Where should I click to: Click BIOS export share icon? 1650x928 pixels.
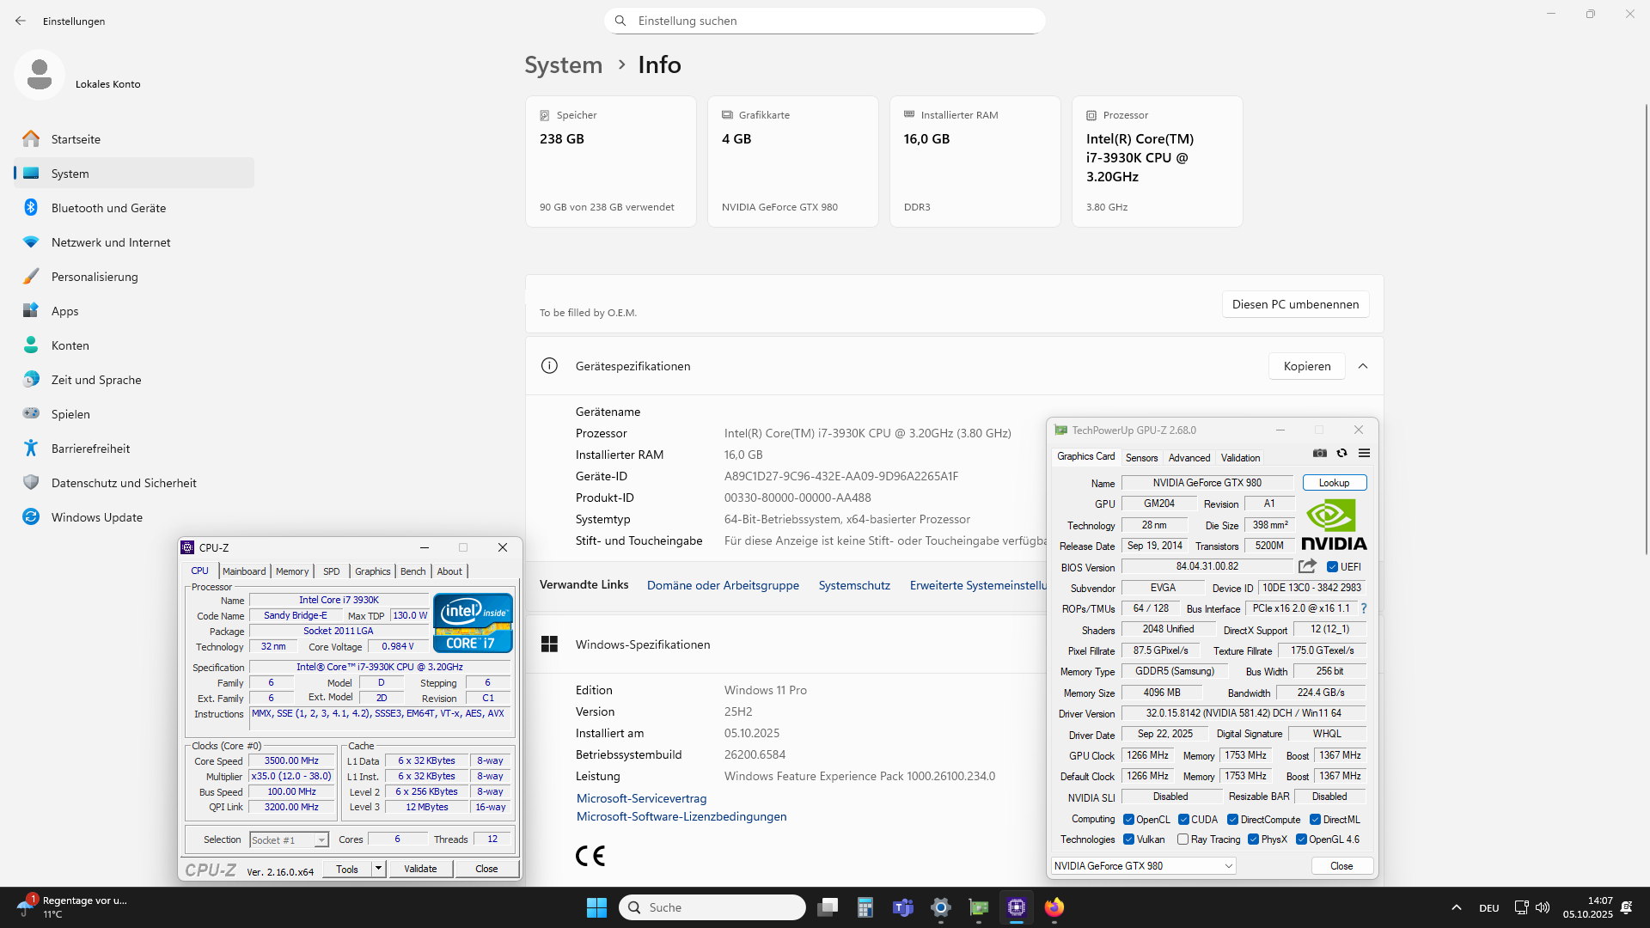[1307, 566]
